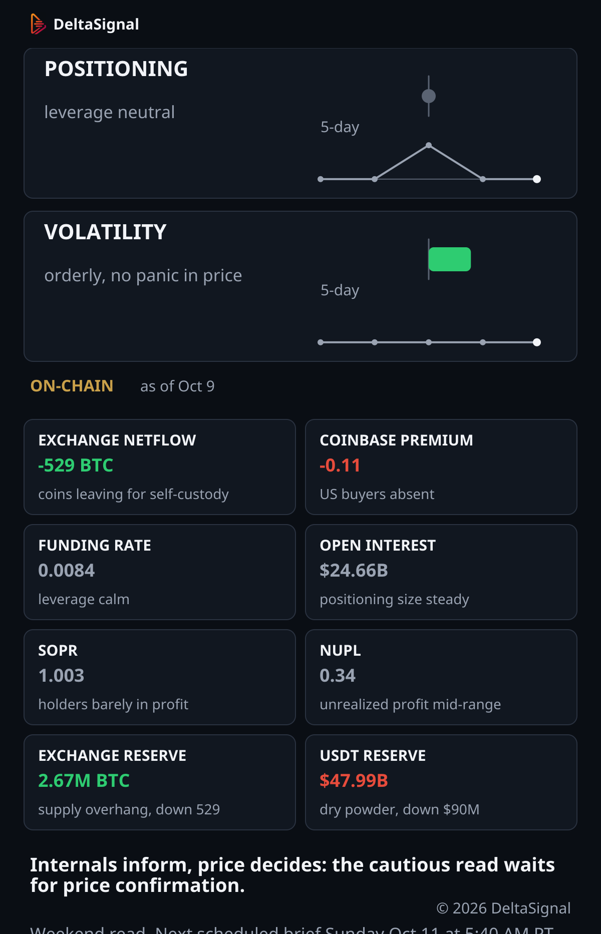The image size is (601, 934).
Task: Select the SOPR 1.003 metric card
Action: click(x=160, y=677)
